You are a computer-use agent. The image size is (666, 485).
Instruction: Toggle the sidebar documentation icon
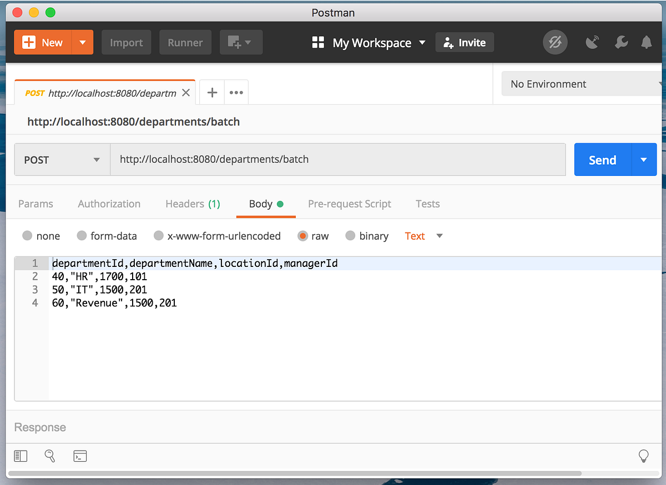21,456
